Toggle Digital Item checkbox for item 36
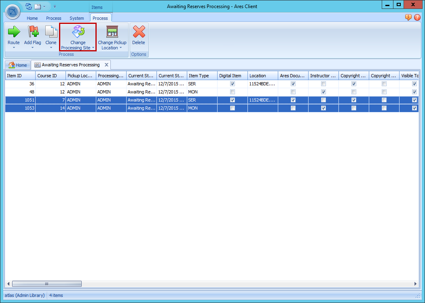The width and height of the screenshot is (425, 303). click(232, 84)
